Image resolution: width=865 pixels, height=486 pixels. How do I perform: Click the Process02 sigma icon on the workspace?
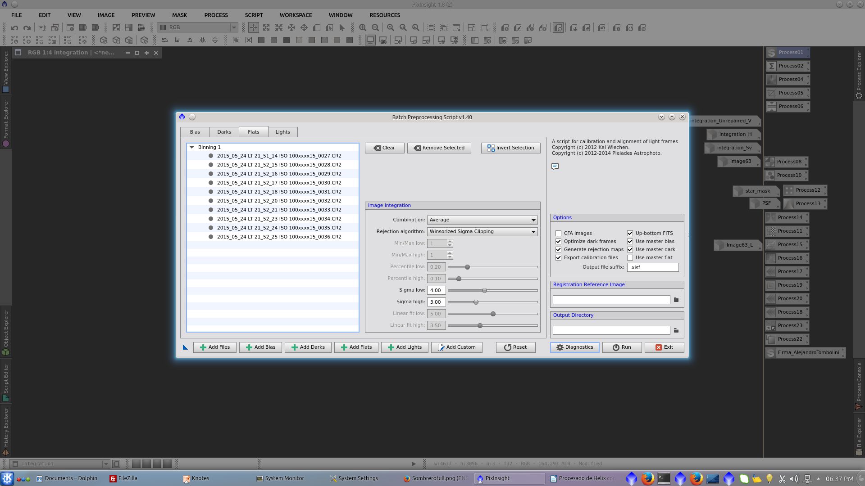(x=788, y=66)
